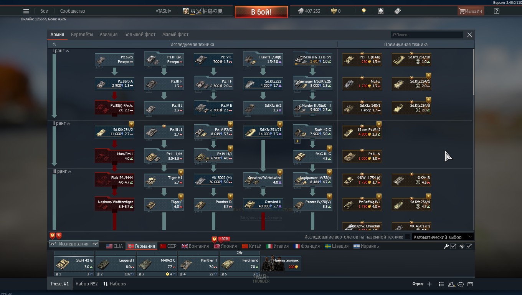
Task: Open the Наборы presets list
Action: 115,284
